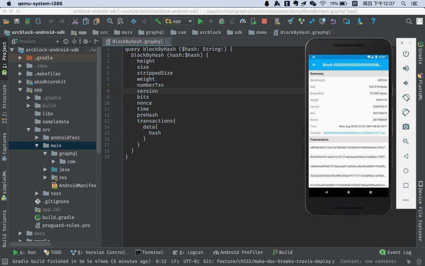Expand the docs folder in the project tree
Screen dimensions: 425x266
click(x=20, y=233)
